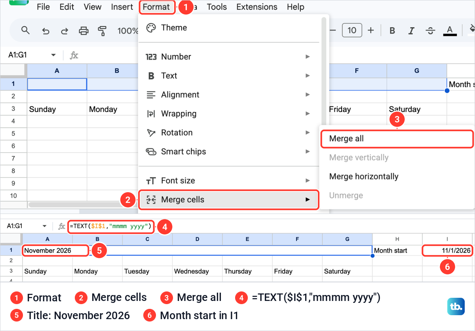Click the search magnifier icon in toolbar
The height and width of the screenshot is (331, 475).
tap(25, 30)
